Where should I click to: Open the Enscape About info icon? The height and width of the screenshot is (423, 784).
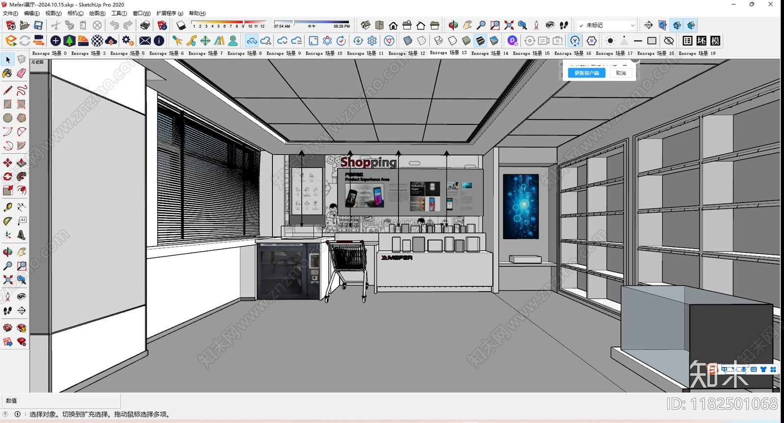[x=159, y=41]
